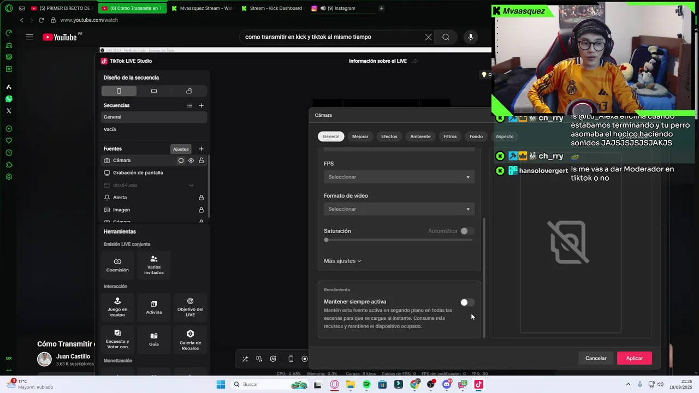
Task: Click the record circle icon in preview toolbar
Action: coord(305,359)
